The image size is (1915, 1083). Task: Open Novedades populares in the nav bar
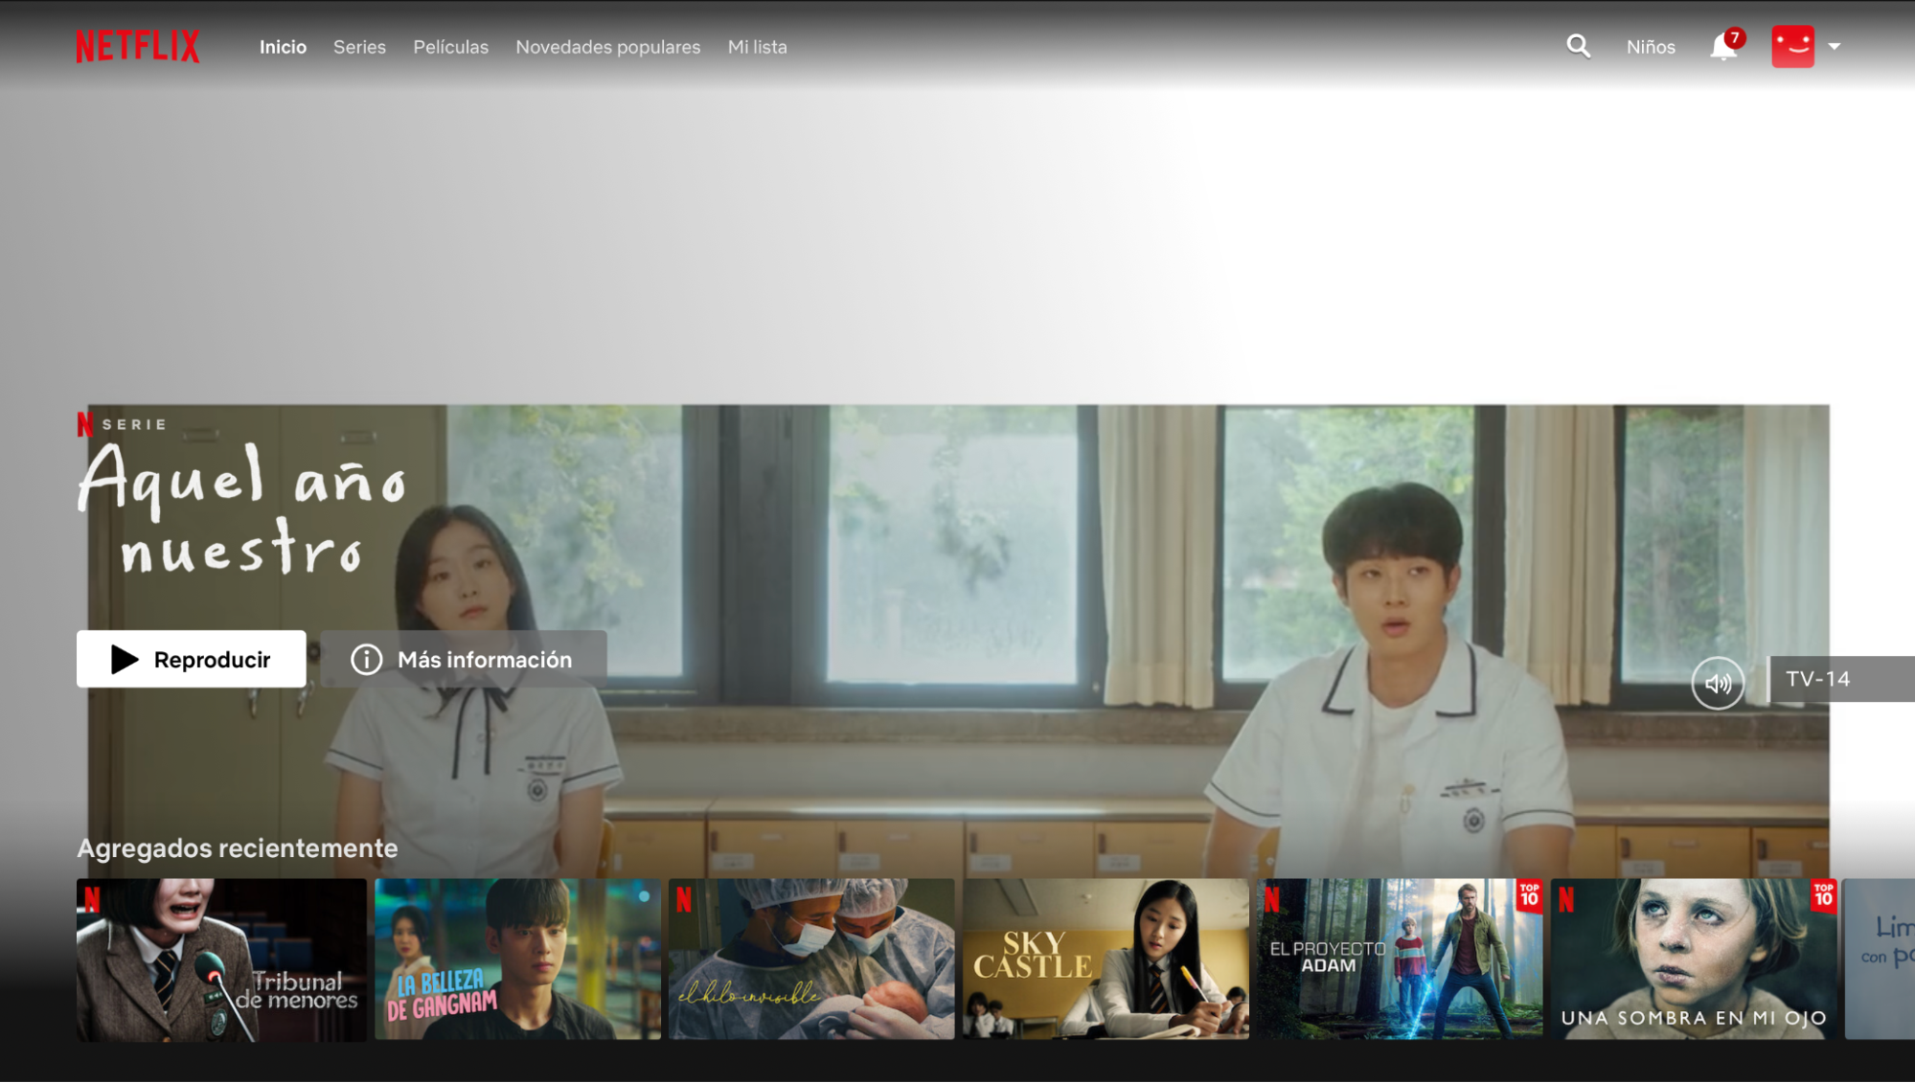[x=607, y=47]
